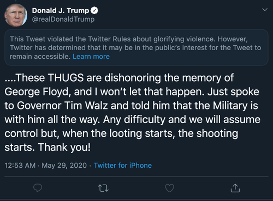Click the glorifying violence notice box
This screenshot has height=201, width=273.
(x=136, y=47)
